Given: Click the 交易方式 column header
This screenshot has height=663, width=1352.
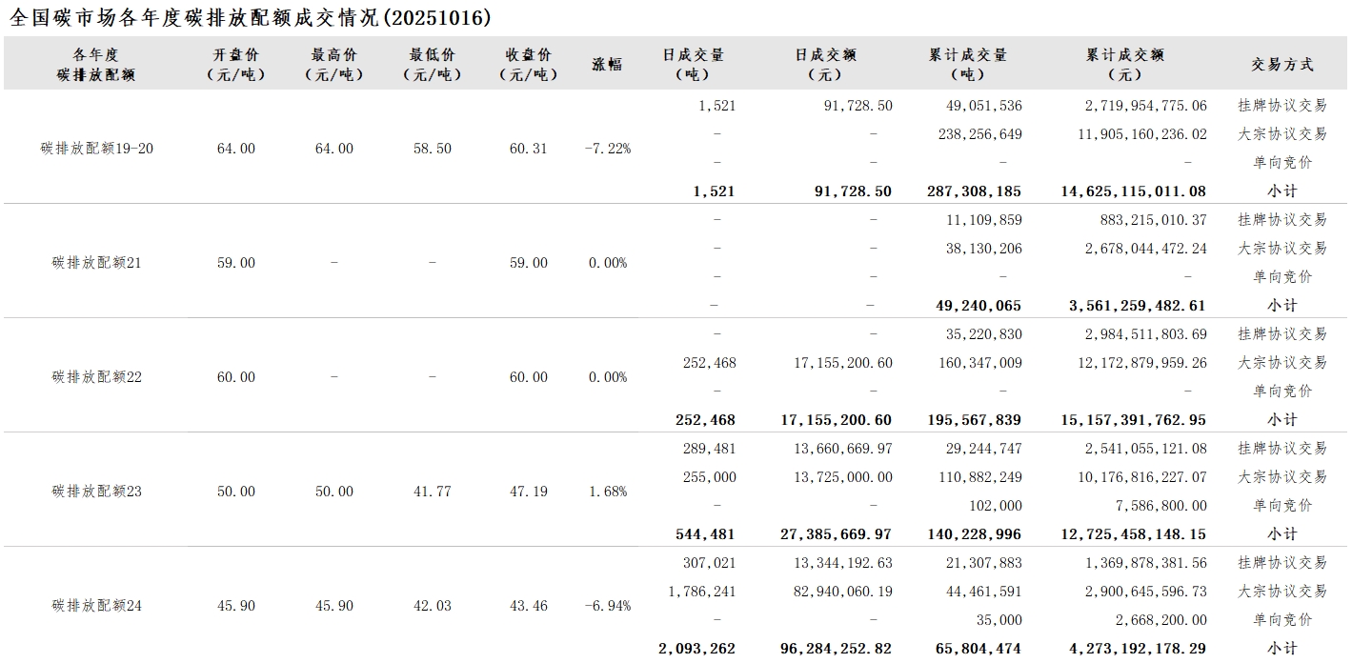Looking at the screenshot, I should [x=1281, y=65].
